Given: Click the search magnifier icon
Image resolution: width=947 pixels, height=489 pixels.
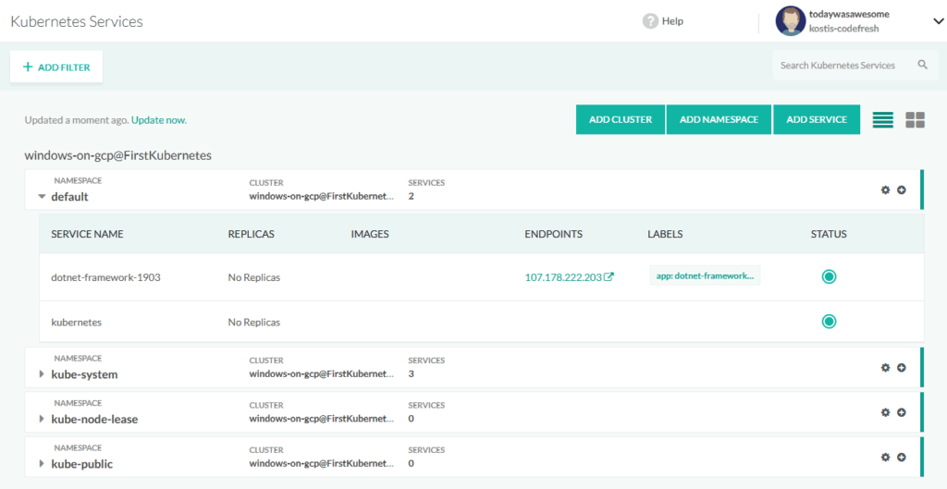Looking at the screenshot, I should tap(922, 66).
